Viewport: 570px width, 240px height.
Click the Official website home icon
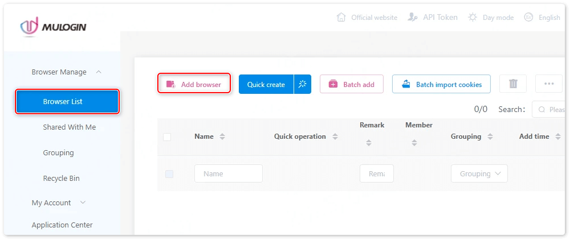click(x=341, y=17)
